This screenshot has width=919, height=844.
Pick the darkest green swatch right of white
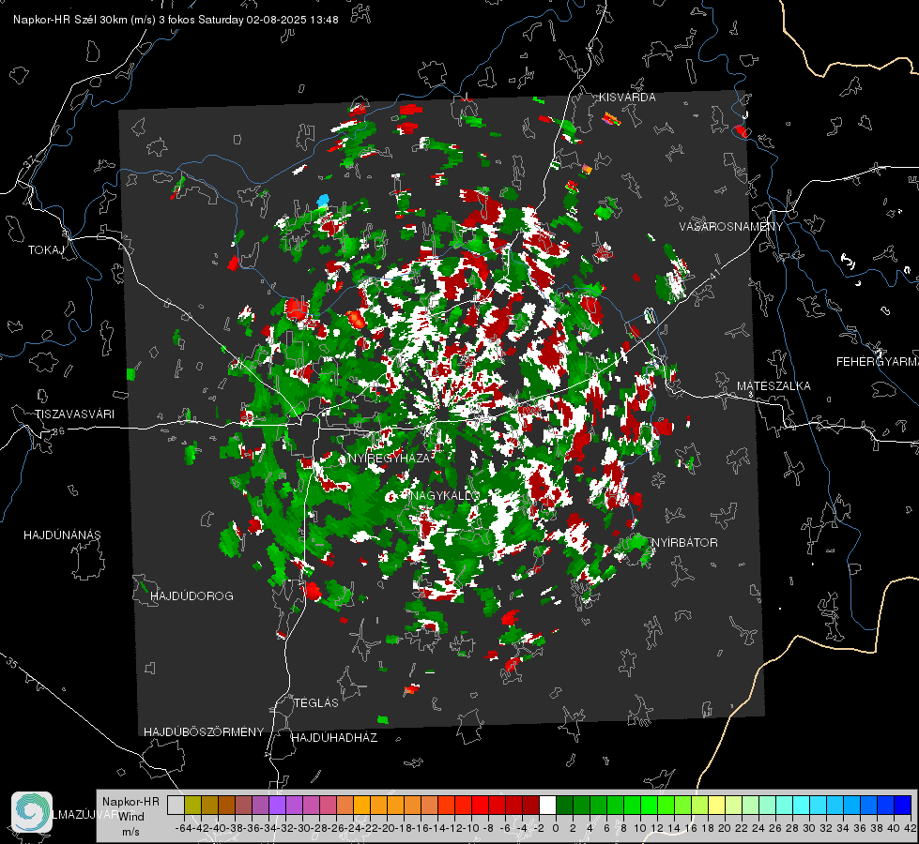pos(564,805)
